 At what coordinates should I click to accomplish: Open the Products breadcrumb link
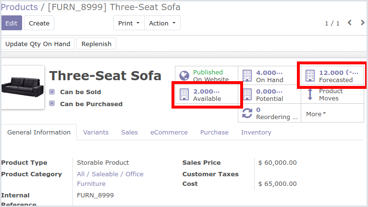(x=20, y=7)
